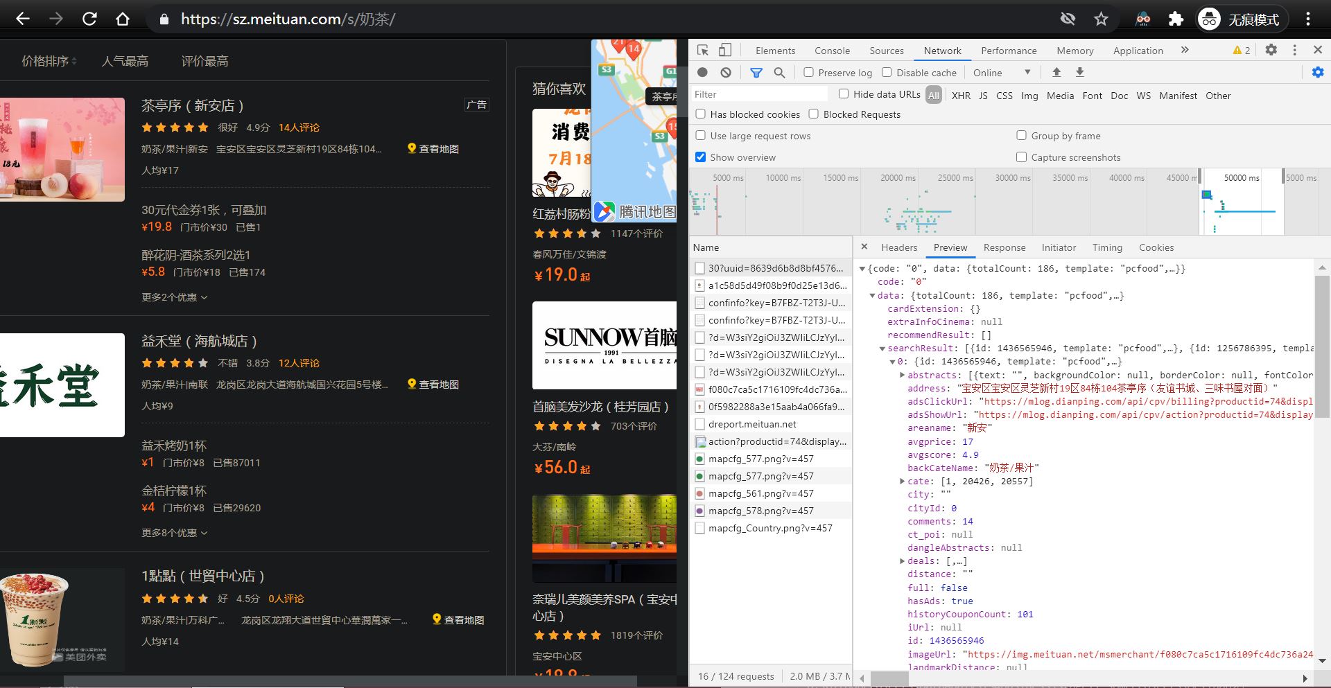Switch to the Console tab
This screenshot has height=688, width=1331.
(x=832, y=51)
